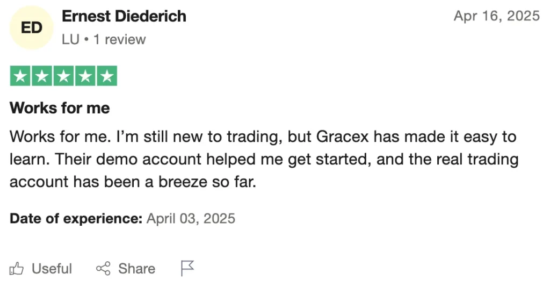Click the second green rating star
This screenshot has width=550, height=301.
point(42,76)
